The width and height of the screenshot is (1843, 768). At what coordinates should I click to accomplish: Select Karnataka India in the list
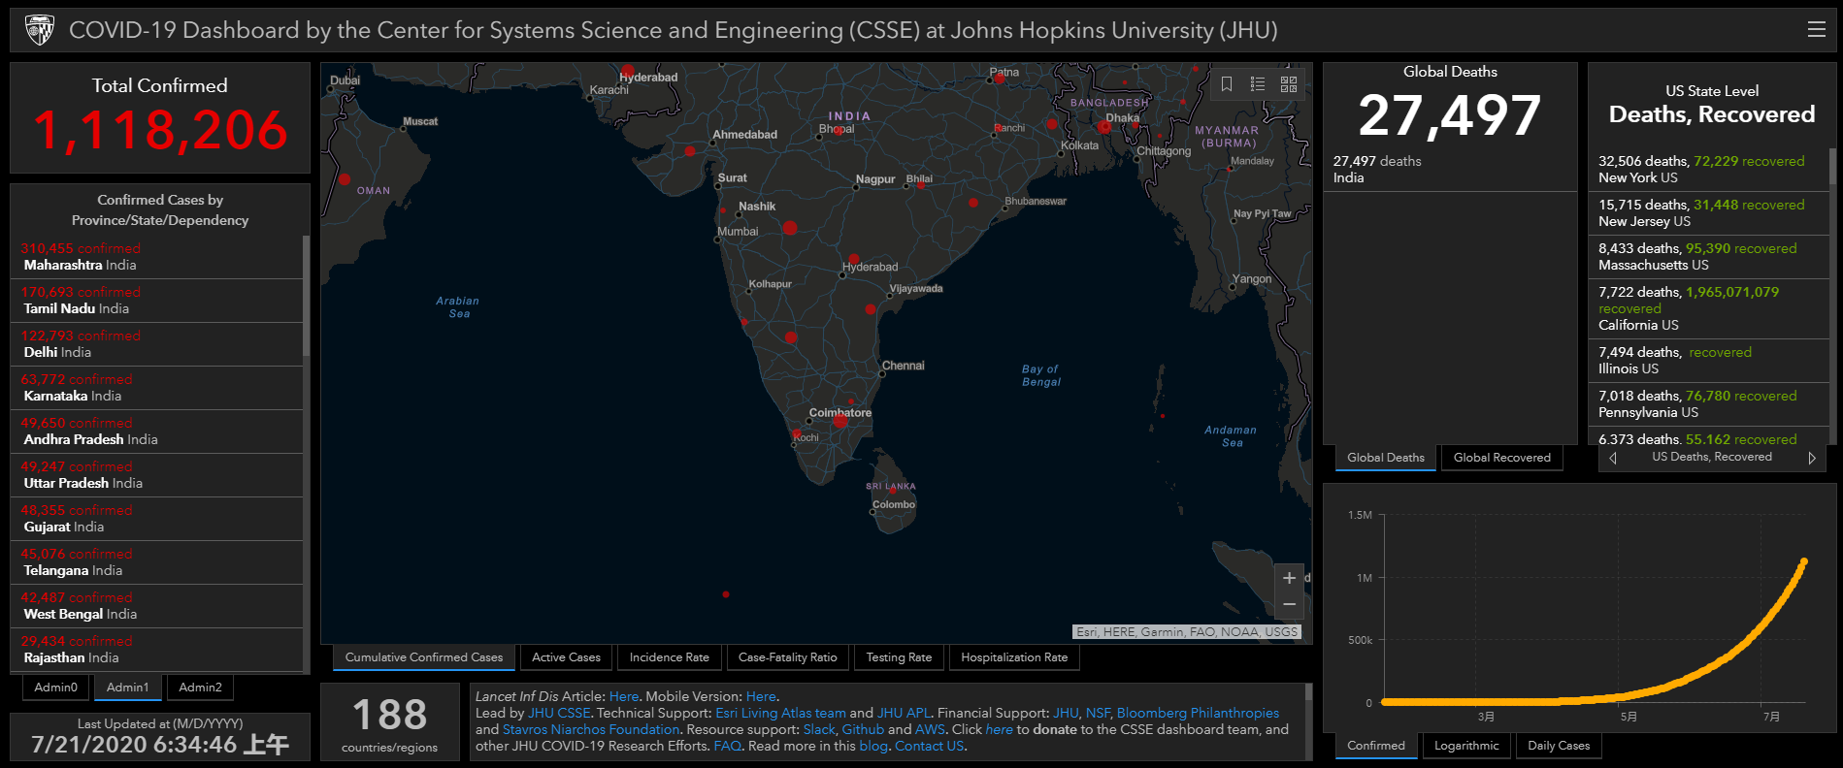coord(157,388)
